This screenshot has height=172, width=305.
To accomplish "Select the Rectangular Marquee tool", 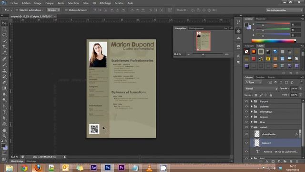I will [4, 29].
